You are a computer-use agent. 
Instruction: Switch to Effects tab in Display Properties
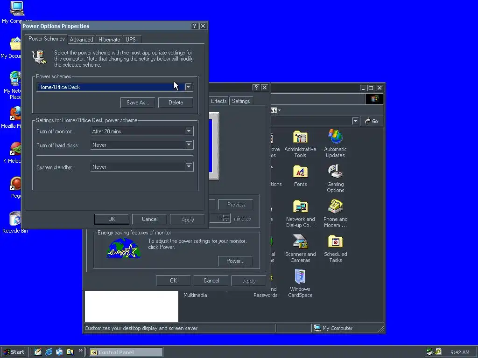tap(219, 101)
